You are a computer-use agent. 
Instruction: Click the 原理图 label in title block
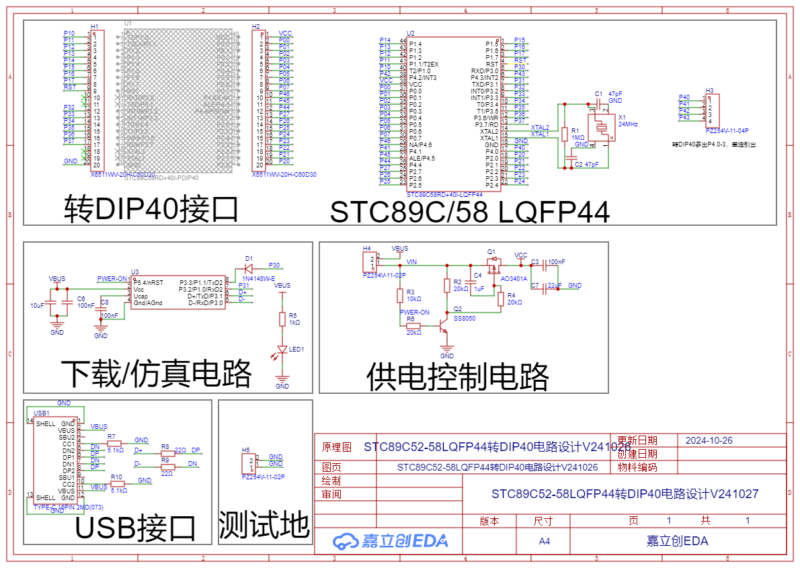tap(336, 448)
